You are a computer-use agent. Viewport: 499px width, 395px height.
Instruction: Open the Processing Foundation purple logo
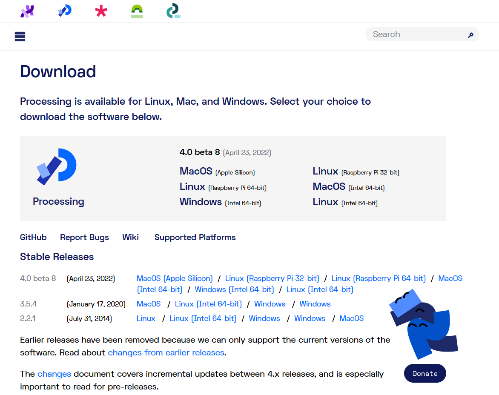pos(27,11)
